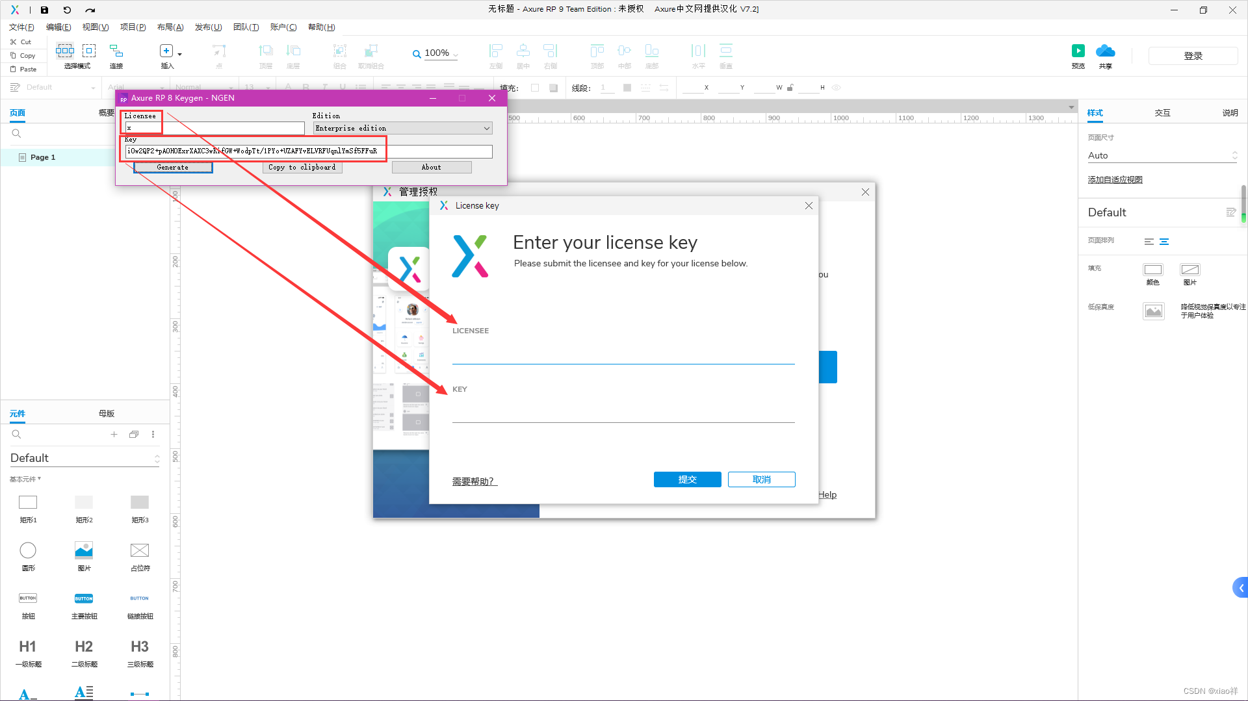Select the Rectangle 1 widget
This screenshot has width=1248, height=701.
coord(28,502)
